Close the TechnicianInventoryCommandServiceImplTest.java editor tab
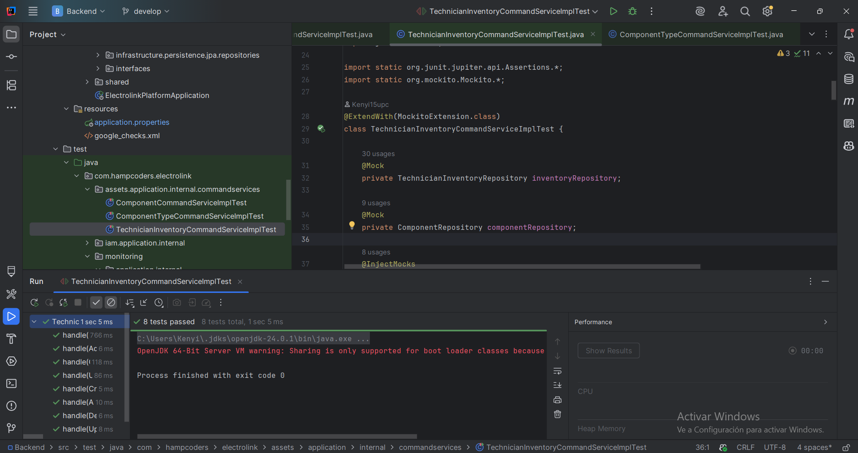The image size is (858, 453). click(x=593, y=34)
